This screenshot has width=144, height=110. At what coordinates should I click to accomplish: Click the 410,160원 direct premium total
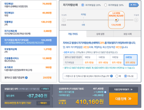tap(90, 102)
